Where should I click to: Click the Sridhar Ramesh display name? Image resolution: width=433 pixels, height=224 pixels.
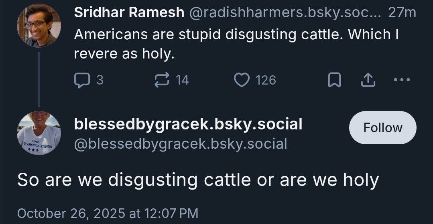(x=129, y=13)
